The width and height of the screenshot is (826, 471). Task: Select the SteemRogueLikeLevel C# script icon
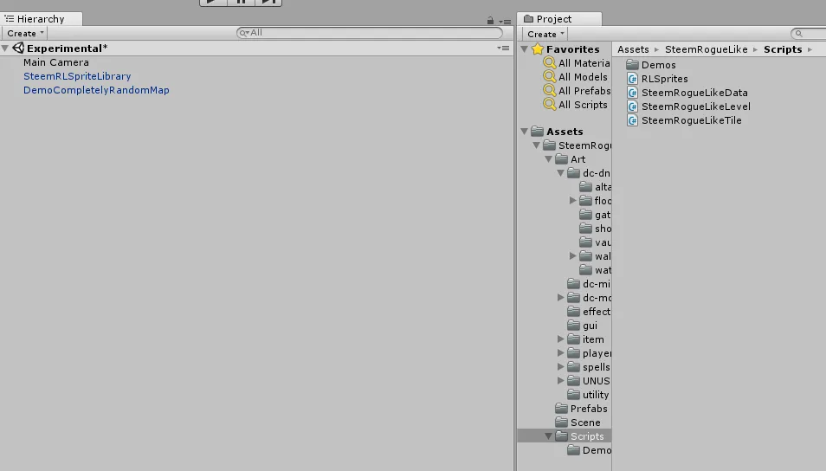click(x=633, y=106)
